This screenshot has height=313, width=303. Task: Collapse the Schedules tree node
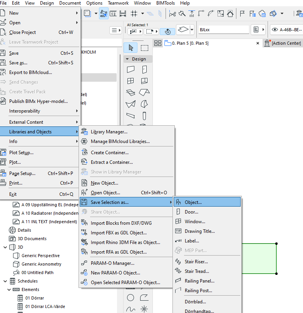click(5, 281)
